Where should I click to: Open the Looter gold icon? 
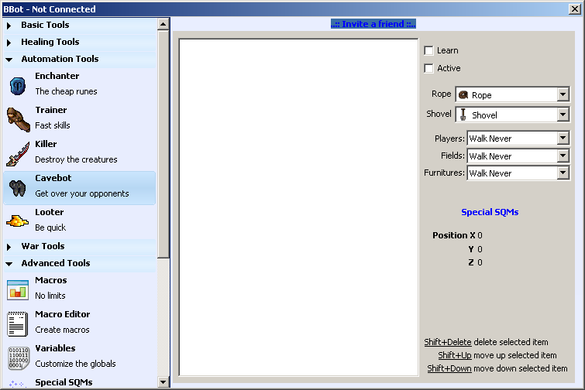pyautogui.click(x=18, y=221)
